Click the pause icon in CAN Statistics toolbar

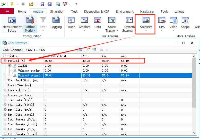coord(107,50)
